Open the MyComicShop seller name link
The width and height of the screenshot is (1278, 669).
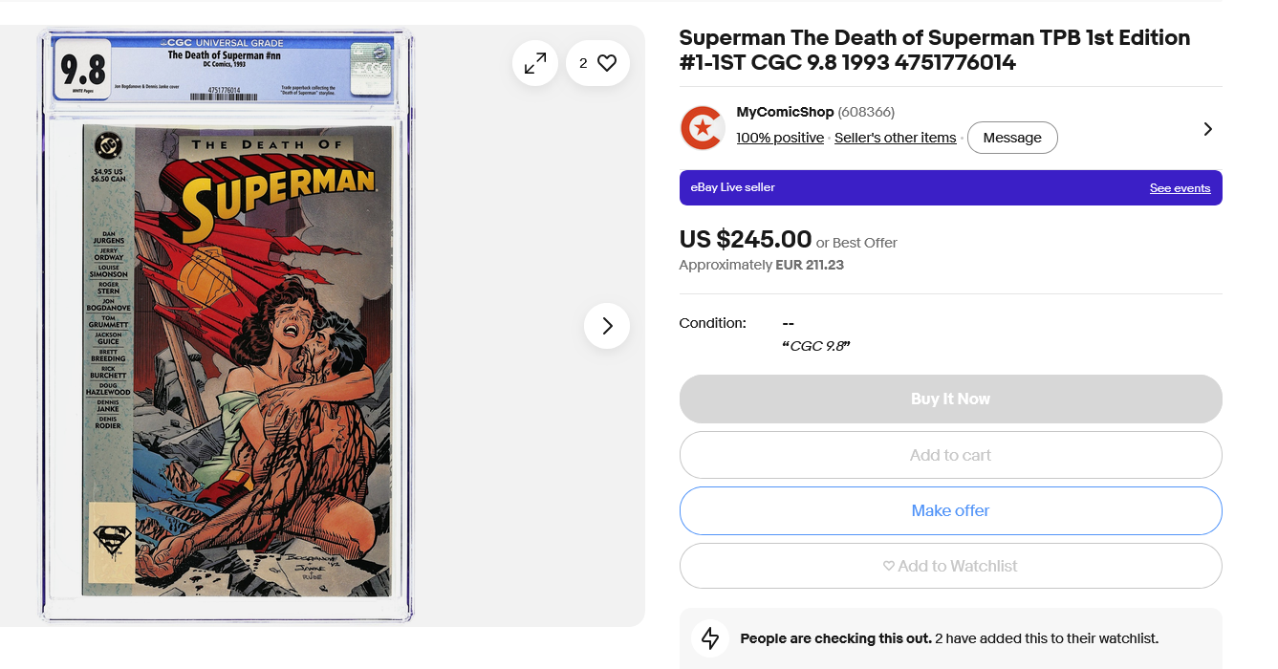785,112
